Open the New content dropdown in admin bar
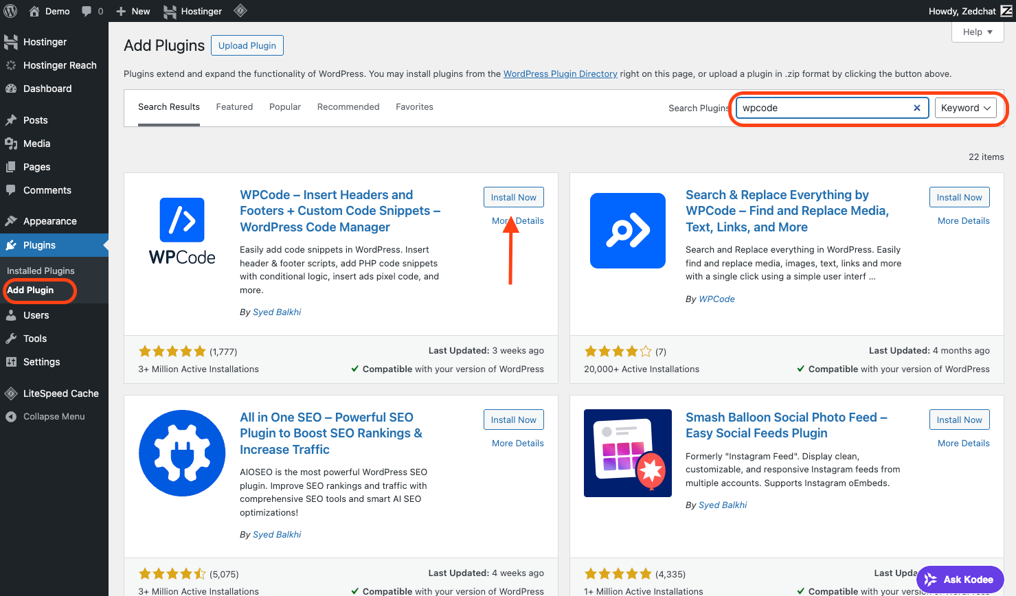The width and height of the screenshot is (1016, 596). (x=132, y=11)
